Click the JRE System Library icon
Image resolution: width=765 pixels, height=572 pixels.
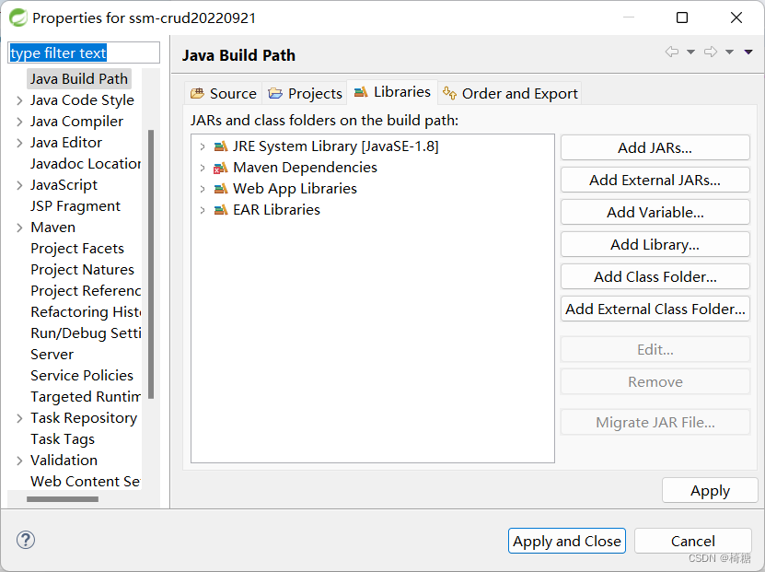point(221,146)
